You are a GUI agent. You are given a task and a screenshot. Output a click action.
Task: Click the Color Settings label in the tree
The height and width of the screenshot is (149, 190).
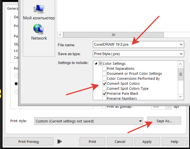pos(114,63)
